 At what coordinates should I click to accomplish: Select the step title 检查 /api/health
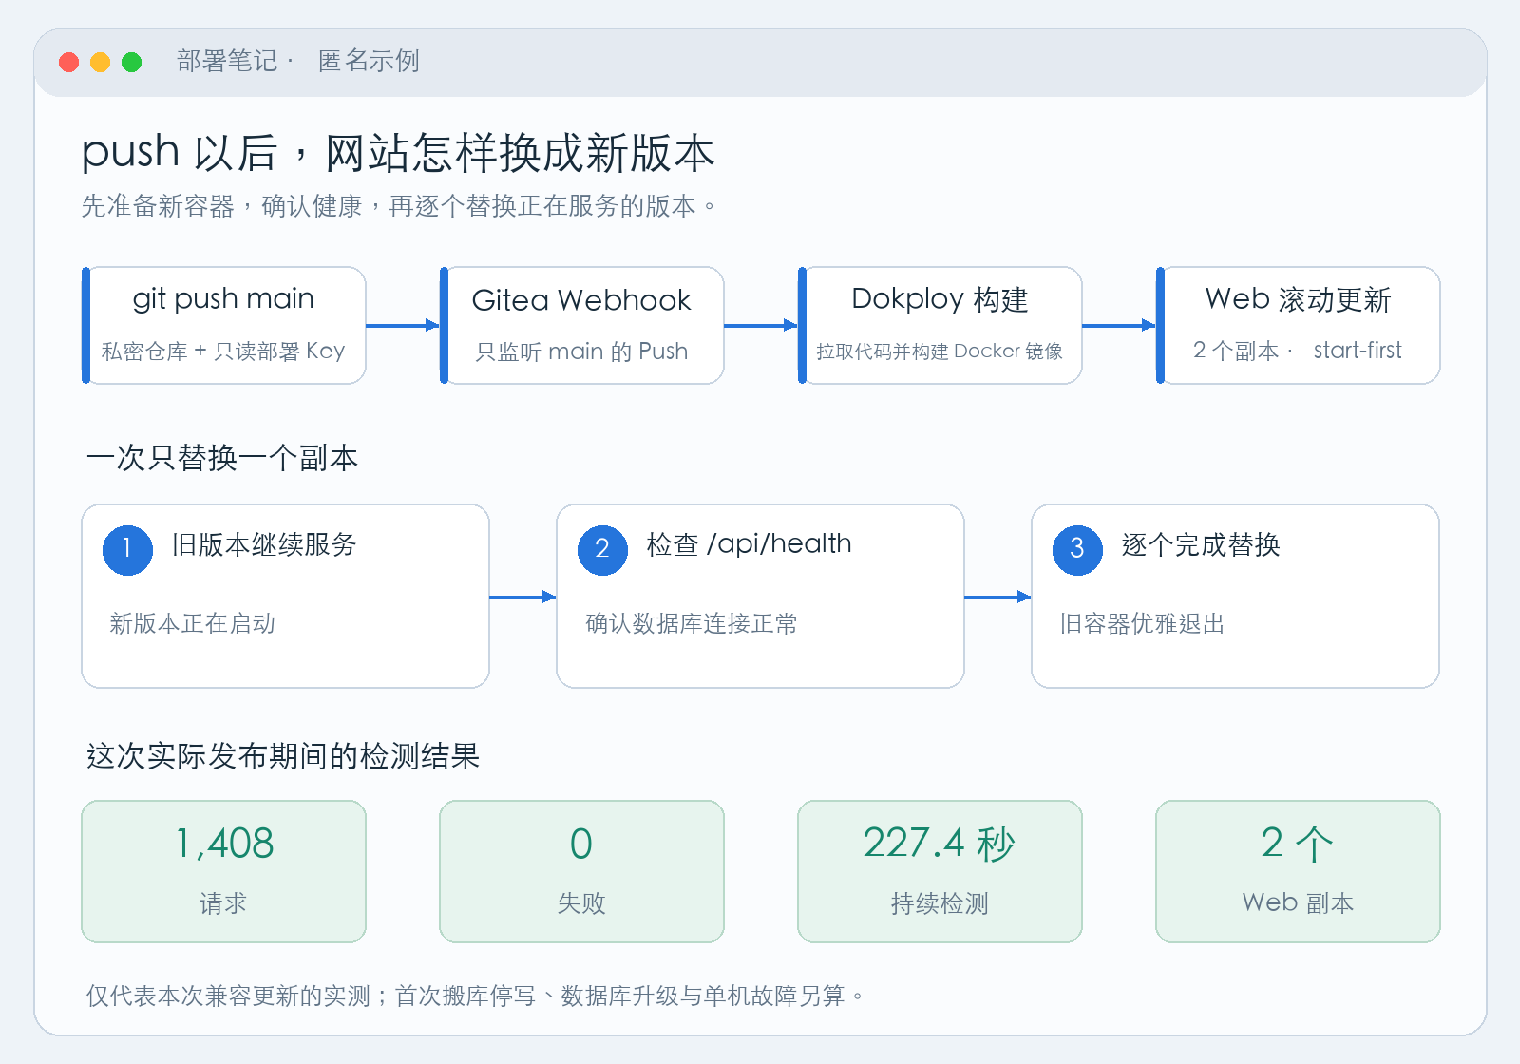point(750,543)
